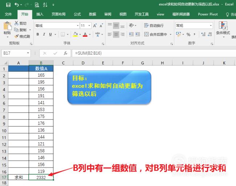Click the cell containing 求和

[19, 178]
